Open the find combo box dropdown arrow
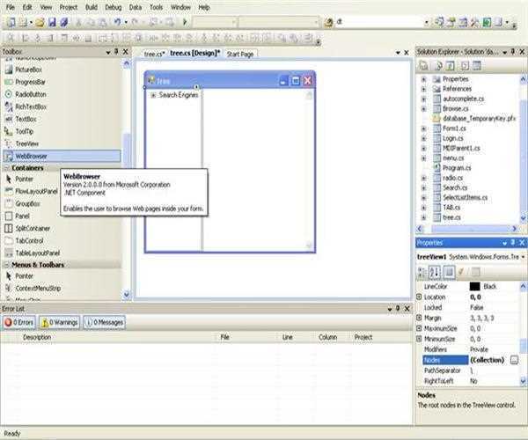The image size is (528, 440). click(x=427, y=23)
